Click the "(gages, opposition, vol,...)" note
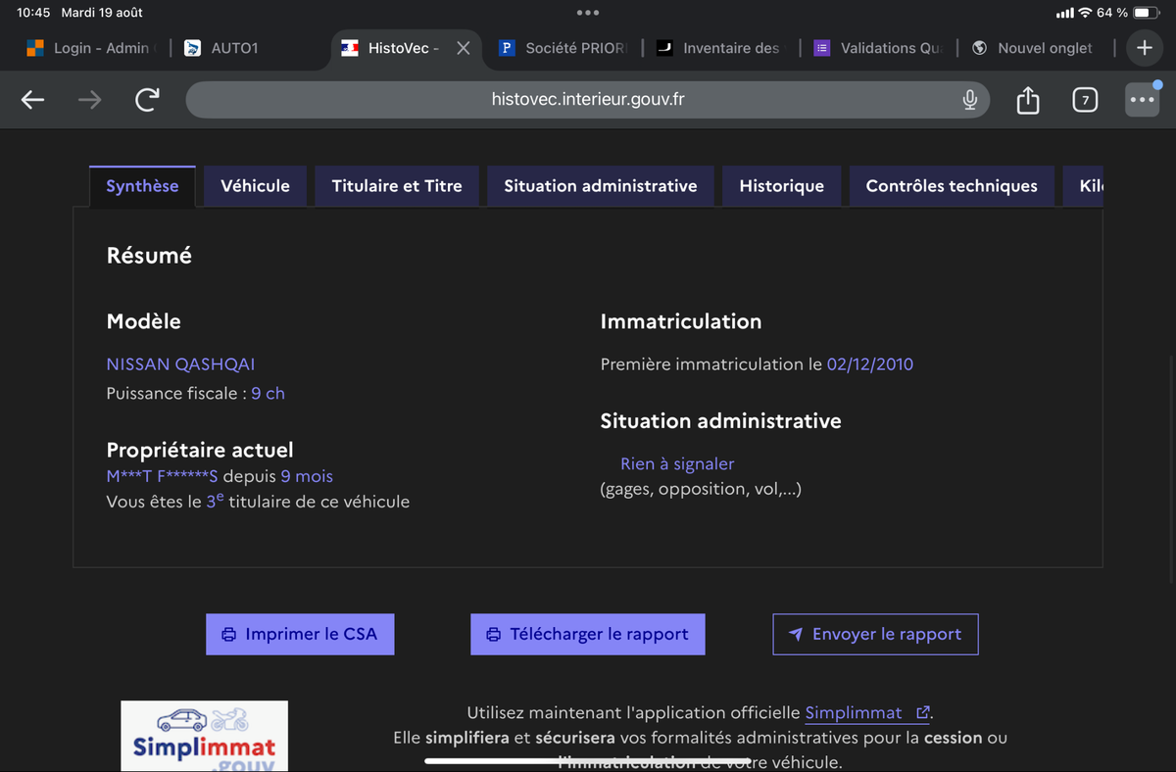1176x772 pixels. pos(701,490)
